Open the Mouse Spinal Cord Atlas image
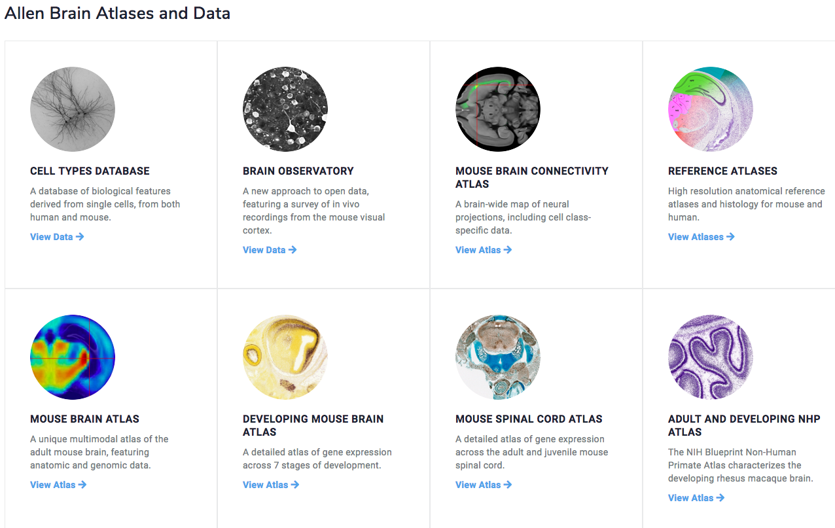 tap(498, 357)
